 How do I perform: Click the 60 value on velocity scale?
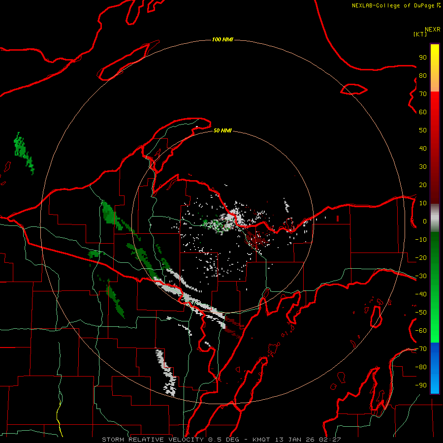click(x=423, y=112)
